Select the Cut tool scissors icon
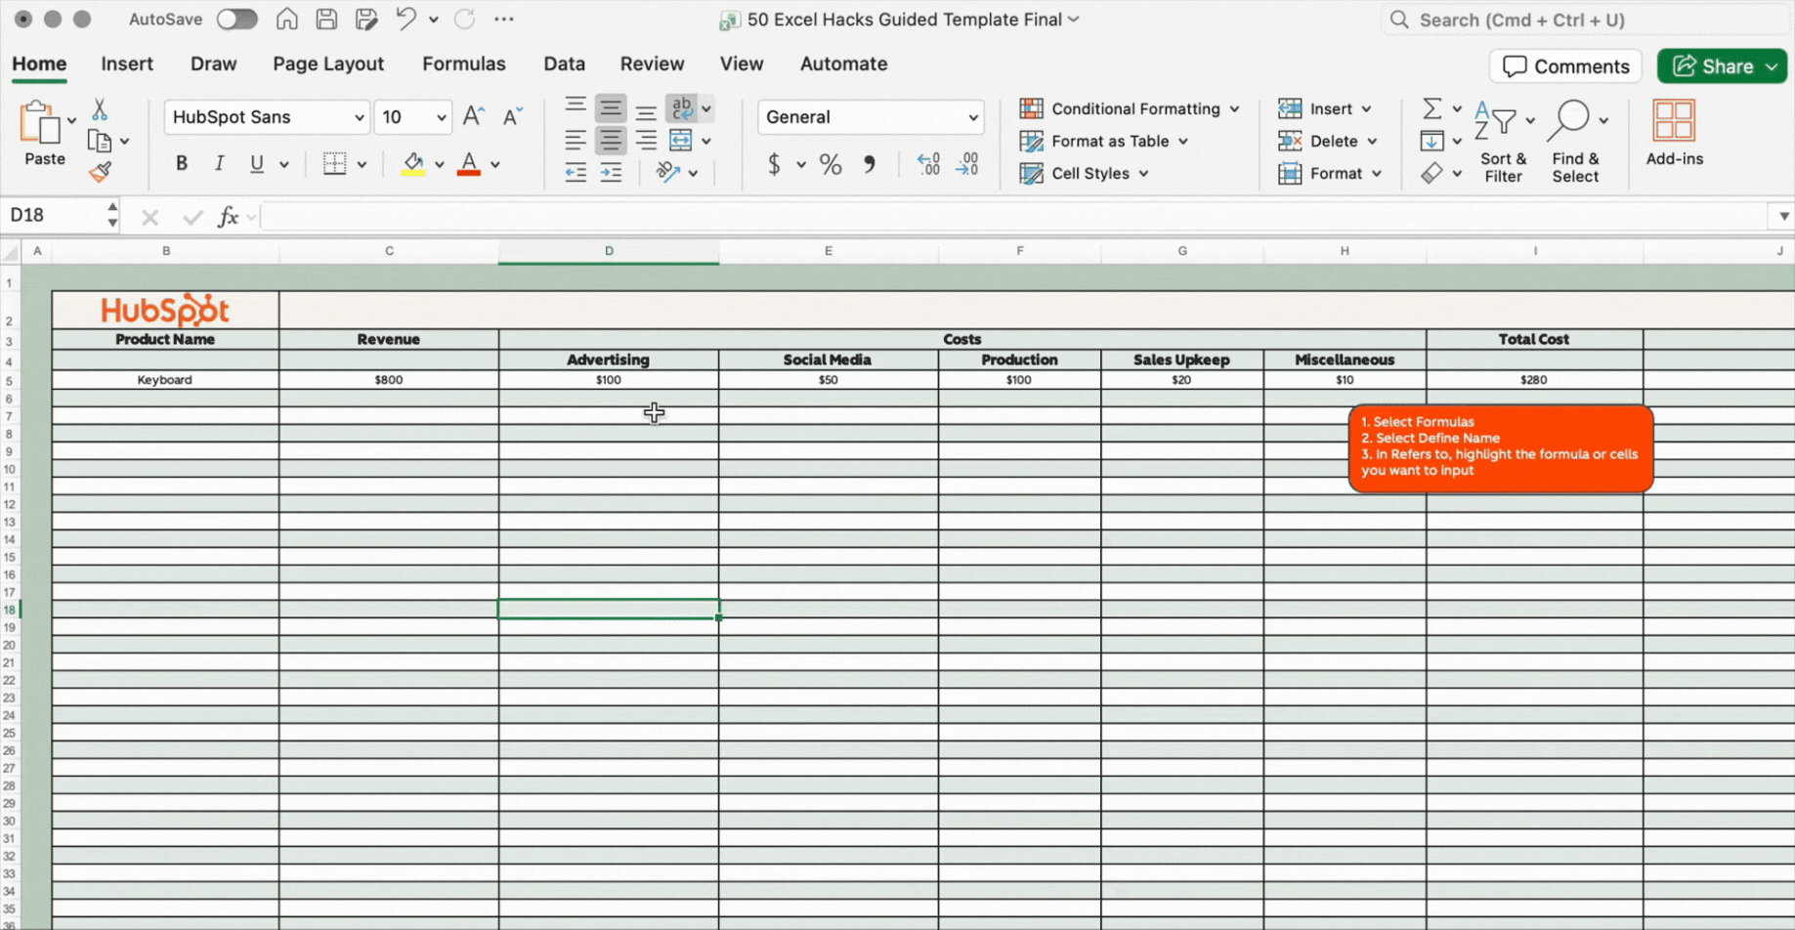This screenshot has height=930, width=1795. 99,107
